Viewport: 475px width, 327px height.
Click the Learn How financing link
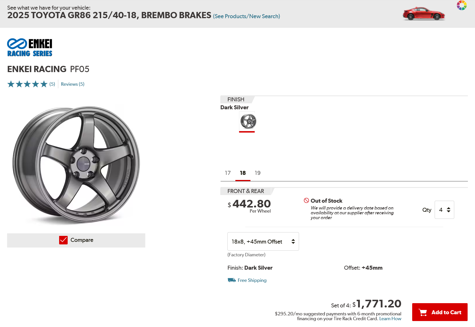pyautogui.click(x=390, y=318)
